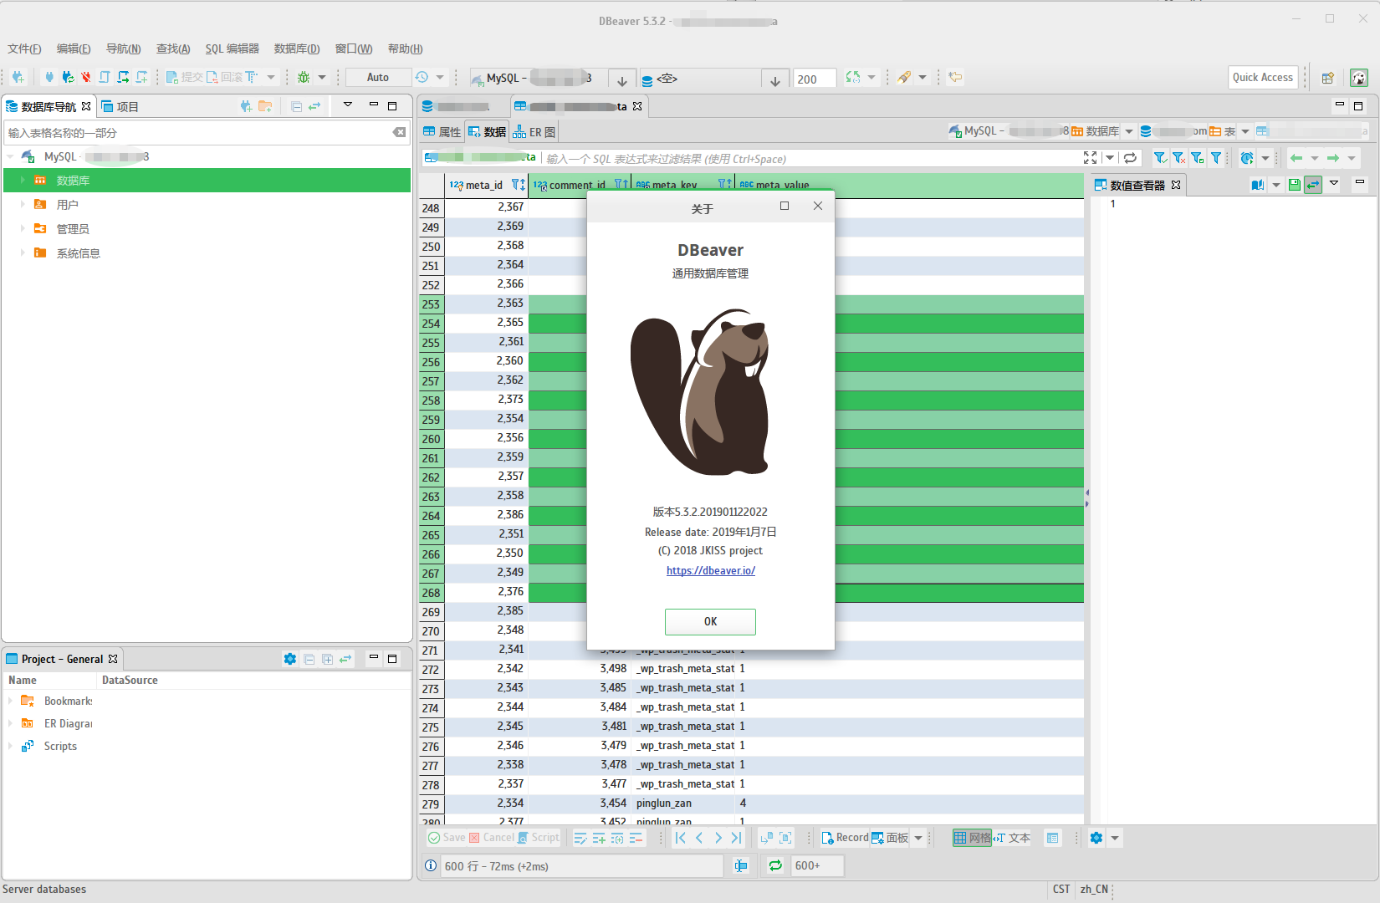Click the new folder icon in navigator panel
The height and width of the screenshot is (903, 1380).
[x=265, y=106]
